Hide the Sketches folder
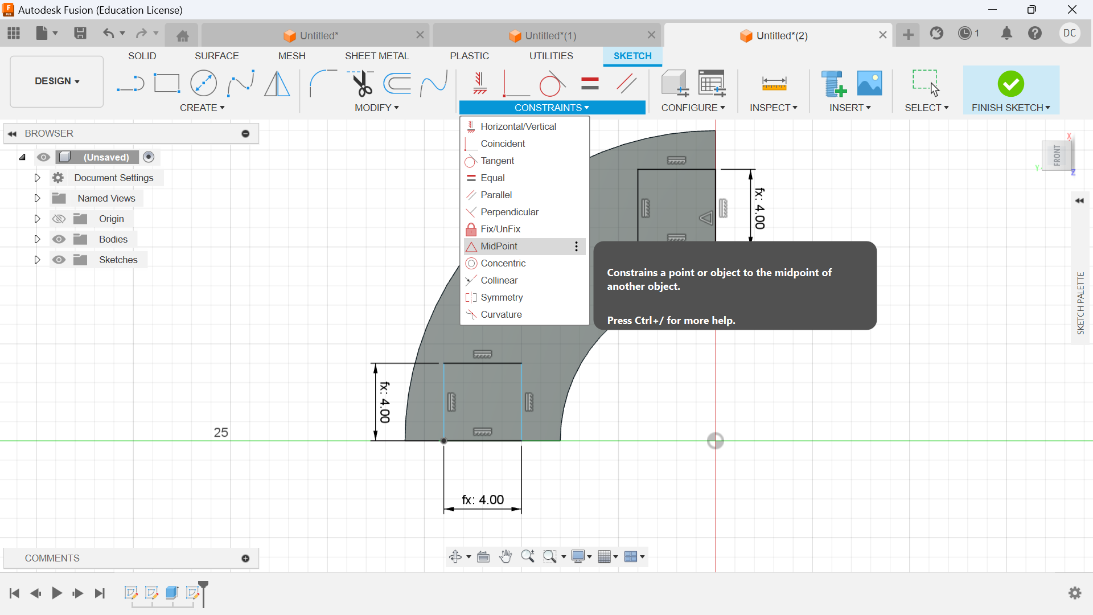This screenshot has height=615, width=1093. point(59,260)
